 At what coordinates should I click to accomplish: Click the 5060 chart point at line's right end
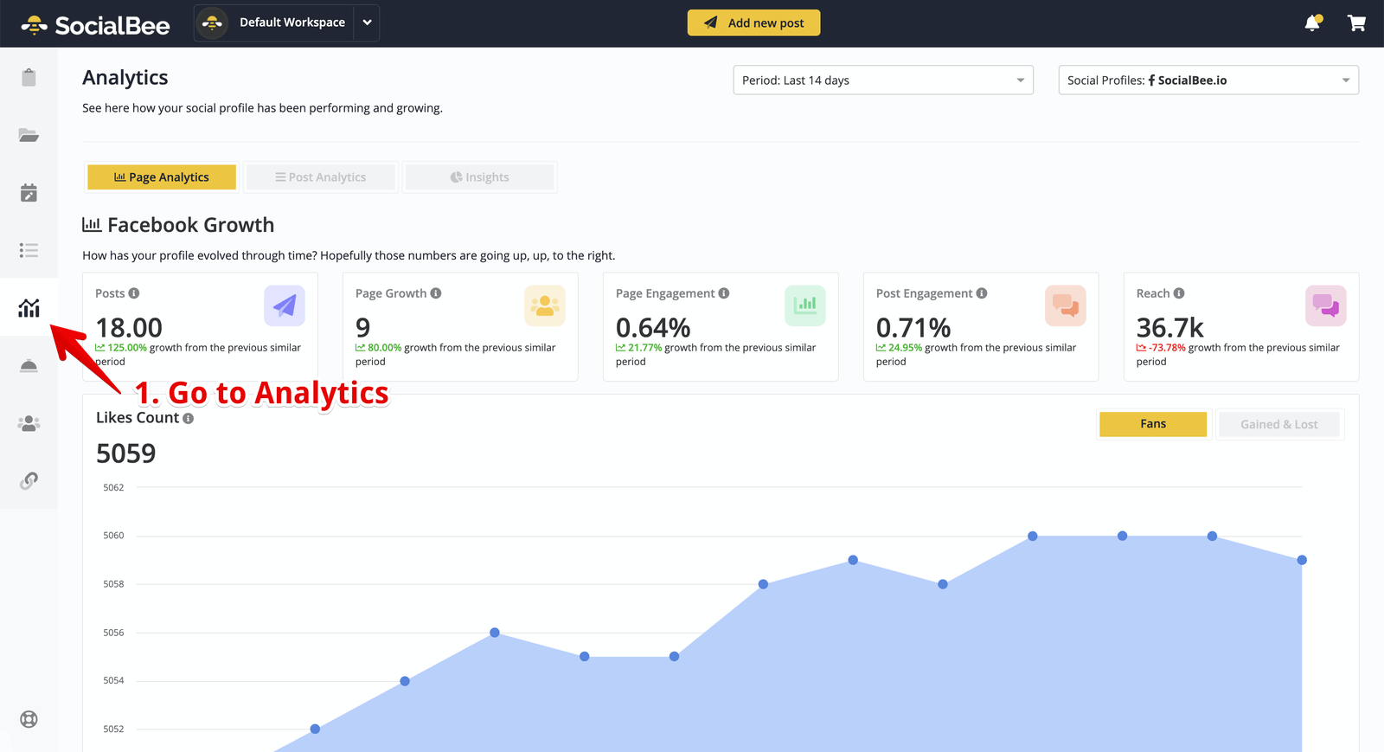pyautogui.click(x=1212, y=537)
